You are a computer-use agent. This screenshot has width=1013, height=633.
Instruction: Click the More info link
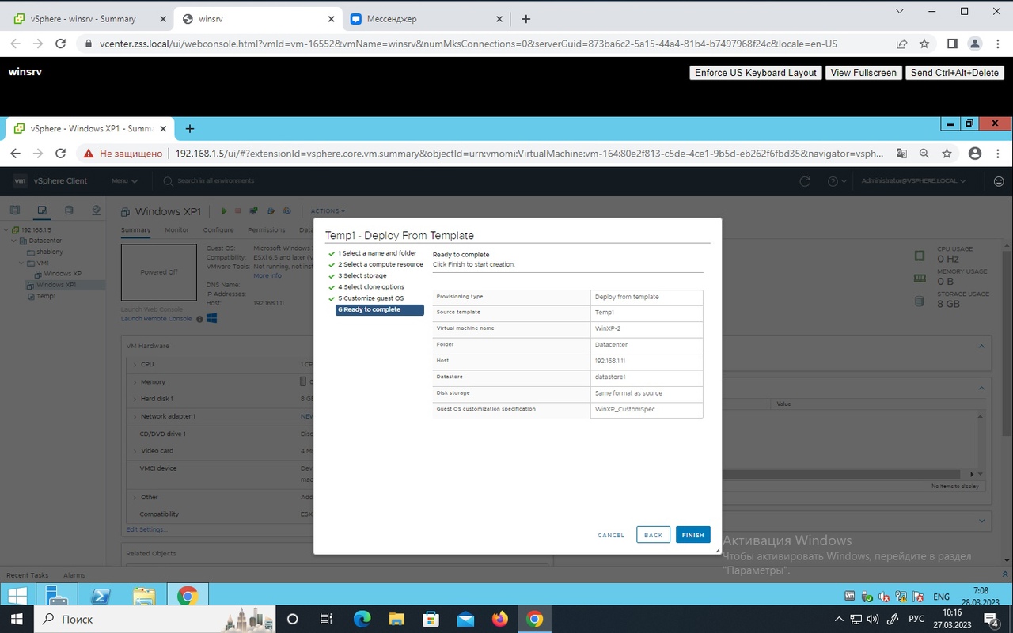267,275
